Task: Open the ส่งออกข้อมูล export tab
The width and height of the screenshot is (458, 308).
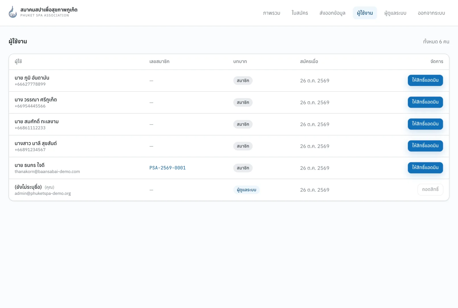Action: [x=332, y=13]
